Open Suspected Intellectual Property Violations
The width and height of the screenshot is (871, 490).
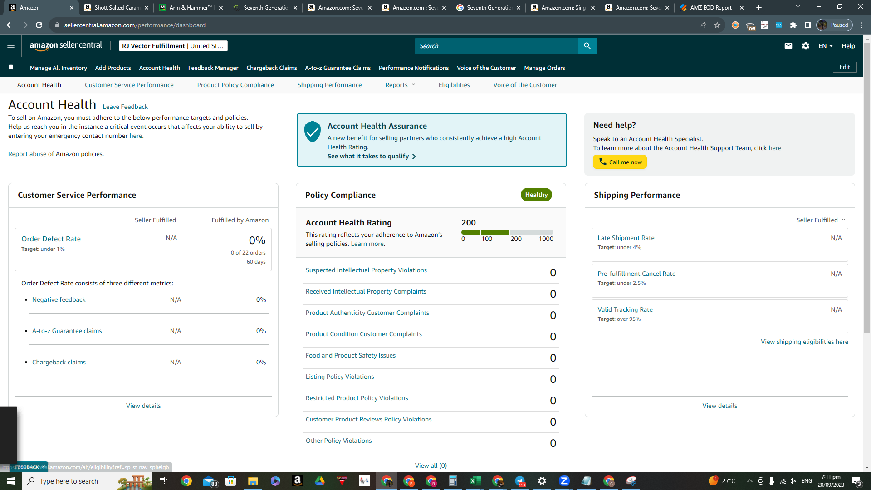click(366, 270)
